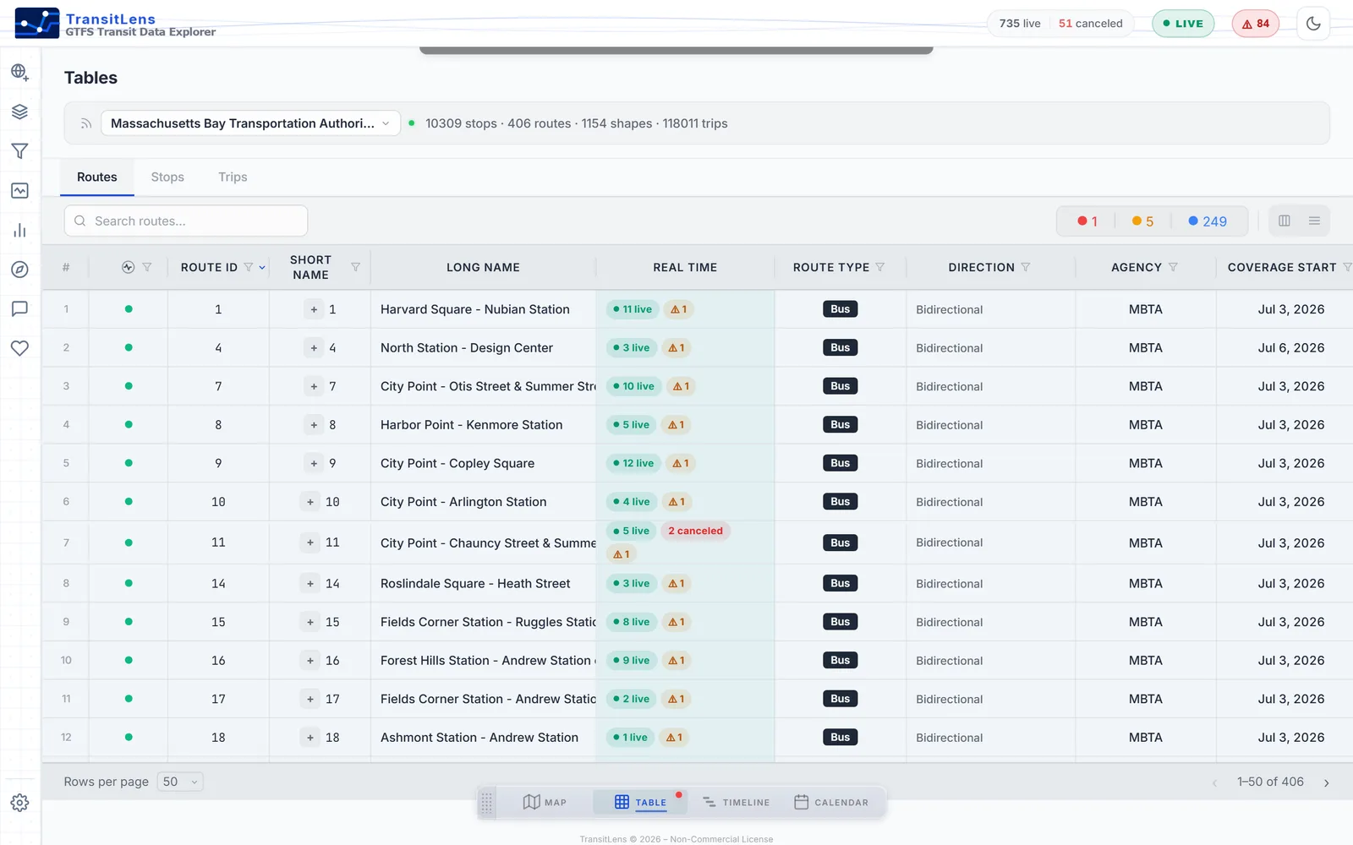This screenshot has height=845, width=1353.
Task: Toggle Route ID sort arrow
Action: point(262,268)
